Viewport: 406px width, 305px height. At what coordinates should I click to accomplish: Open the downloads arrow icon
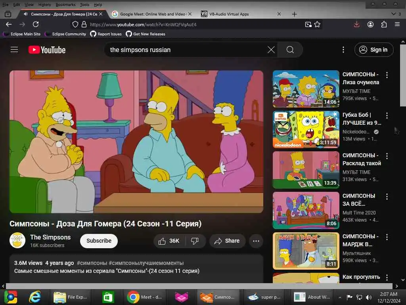[356, 24]
